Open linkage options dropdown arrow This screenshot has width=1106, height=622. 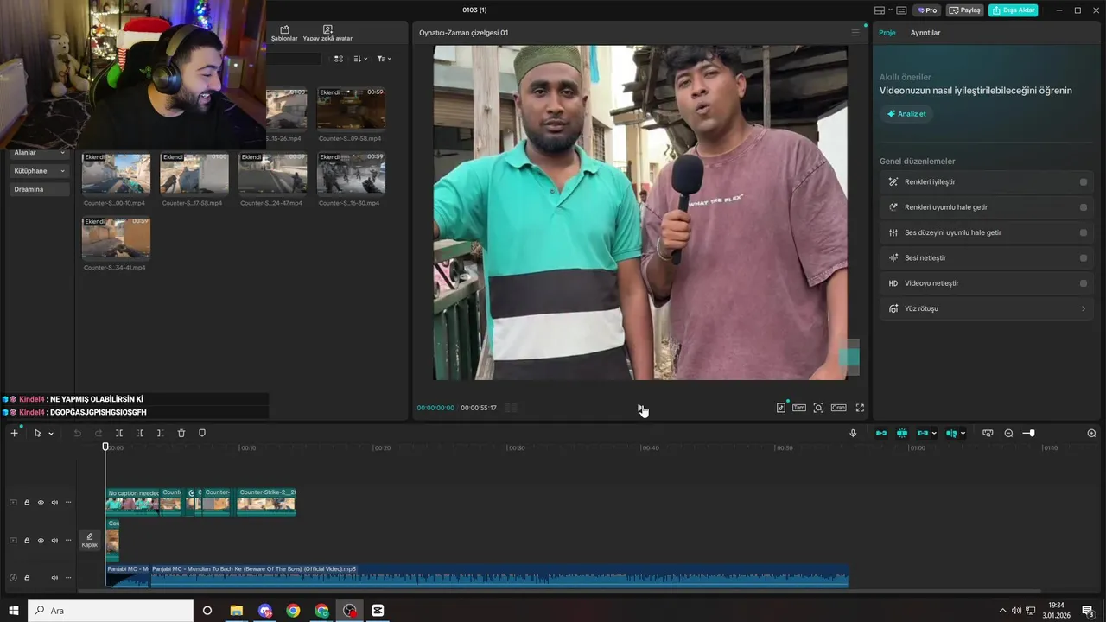pyautogui.click(x=934, y=434)
